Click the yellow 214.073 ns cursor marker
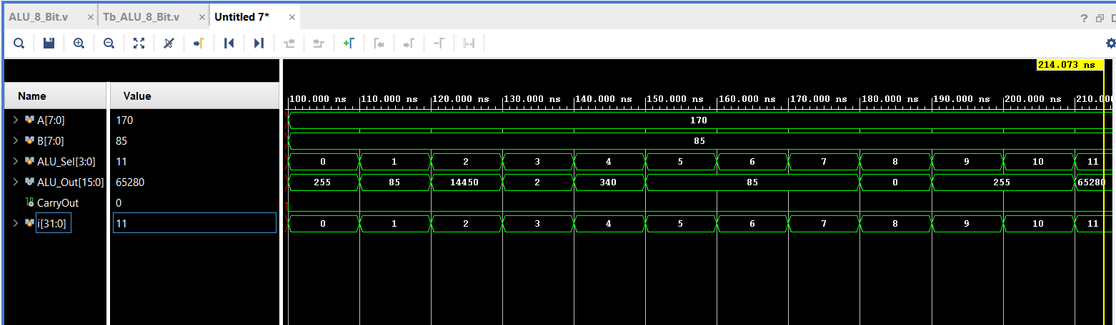The height and width of the screenshot is (325, 1116). (x=1066, y=65)
